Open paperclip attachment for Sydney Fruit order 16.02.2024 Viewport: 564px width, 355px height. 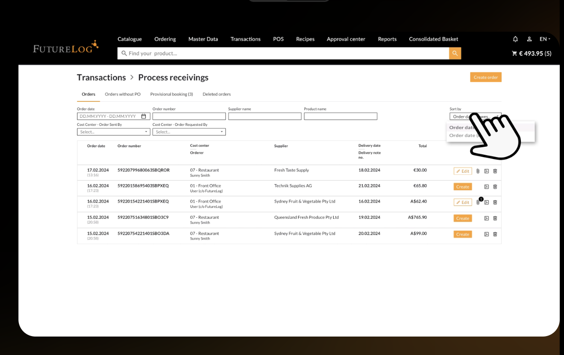coord(478,203)
